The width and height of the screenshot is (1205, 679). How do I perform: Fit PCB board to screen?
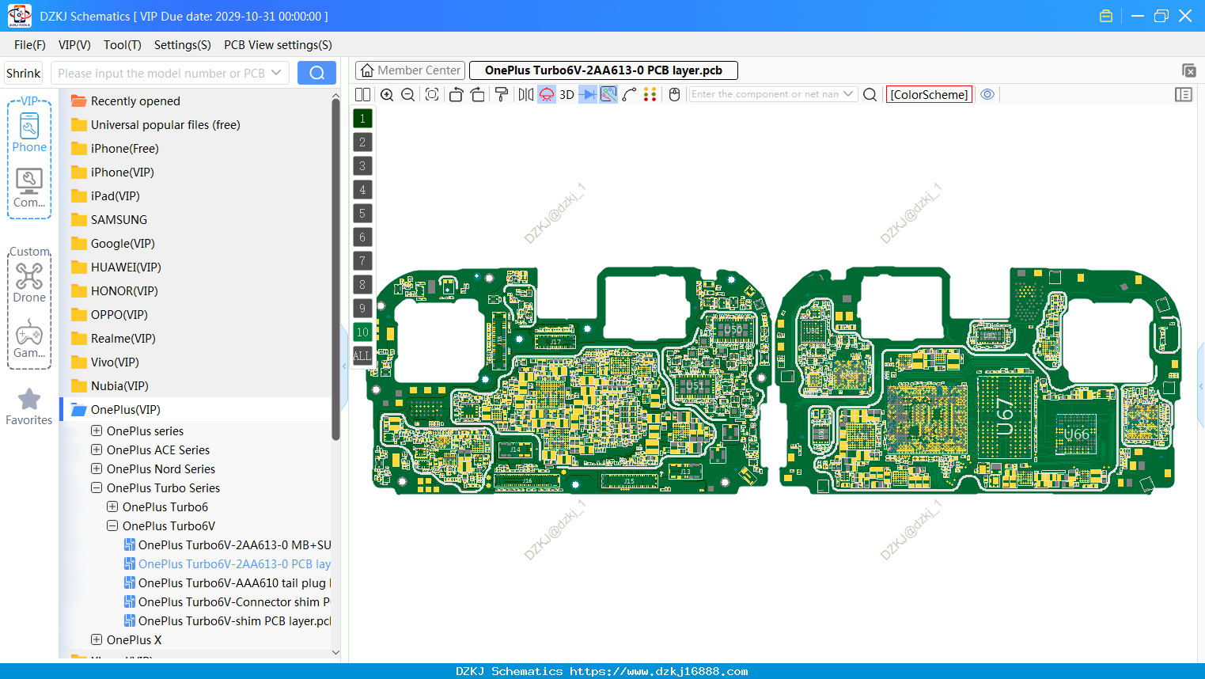coord(432,94)
